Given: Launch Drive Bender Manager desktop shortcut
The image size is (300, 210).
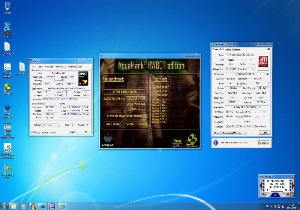Looking at the screenshot, I should pos(7,30).
